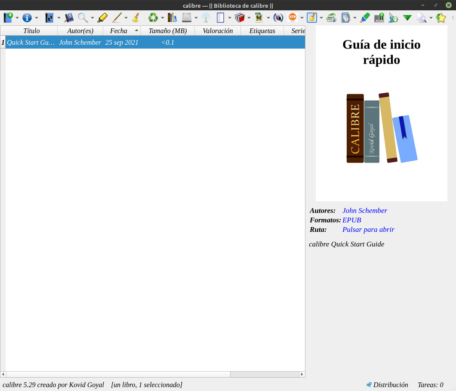The width and height of the screenshot is (456, 391).
Task: Click the red books stack icon
Action: 240,18
